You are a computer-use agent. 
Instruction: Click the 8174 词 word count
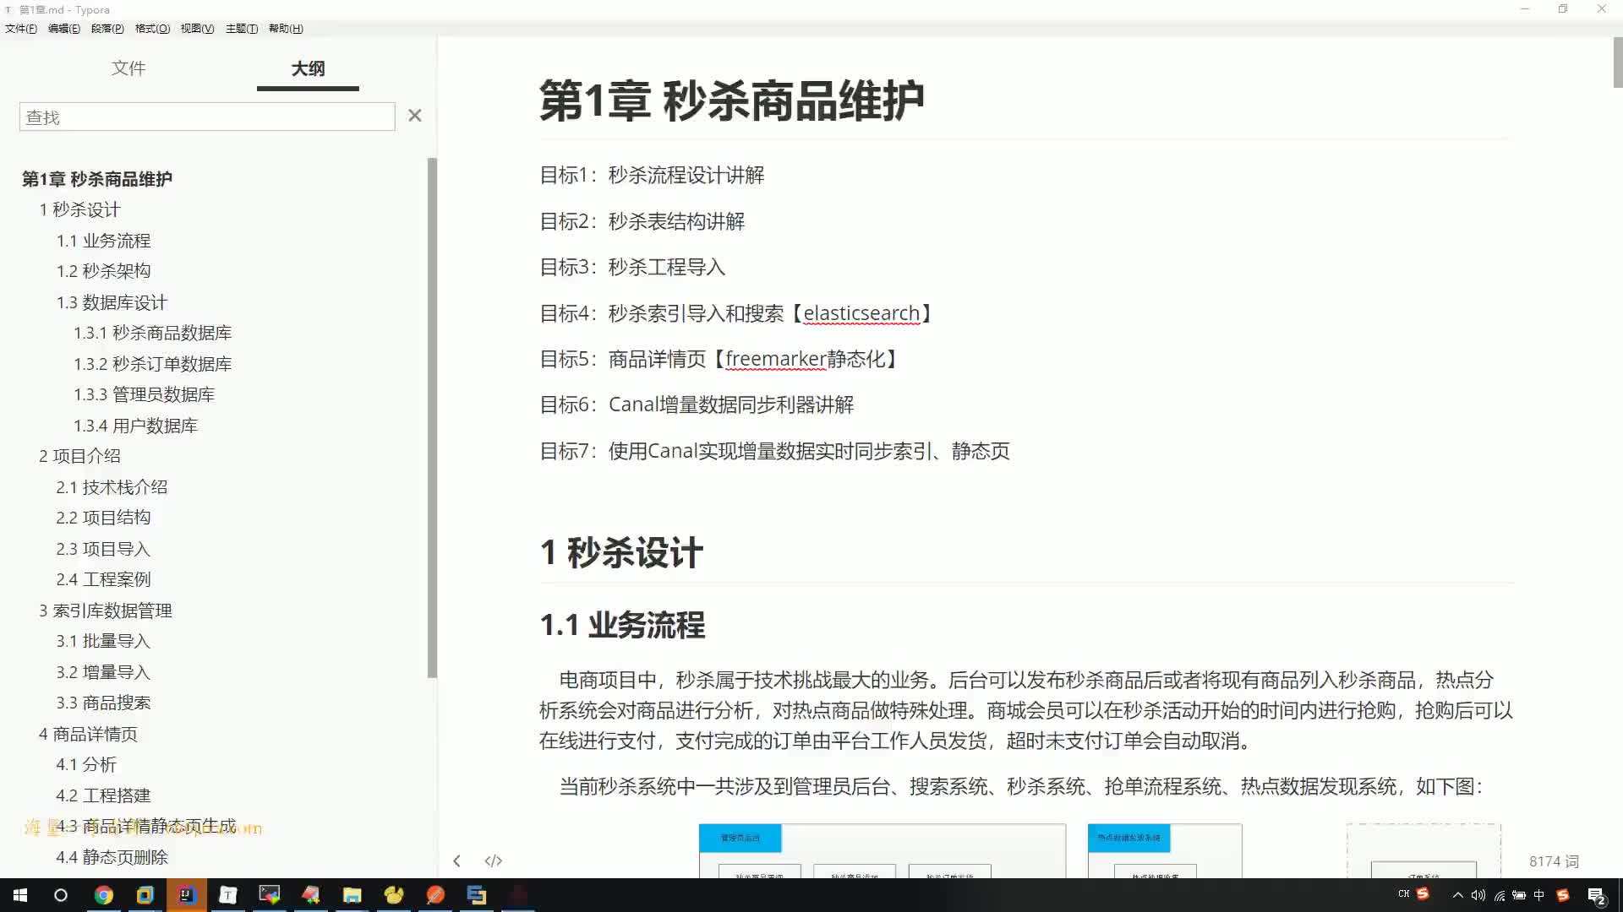(x=1554, y=861)
